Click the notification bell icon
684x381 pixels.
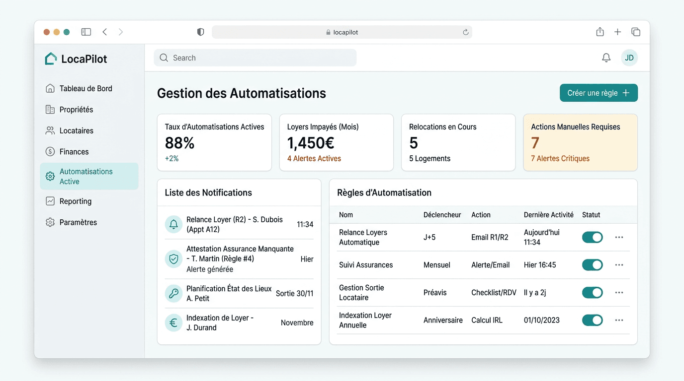pos(606,58)
